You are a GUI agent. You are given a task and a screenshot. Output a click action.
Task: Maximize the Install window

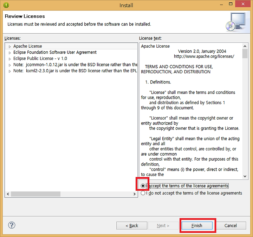pos(231,4)
